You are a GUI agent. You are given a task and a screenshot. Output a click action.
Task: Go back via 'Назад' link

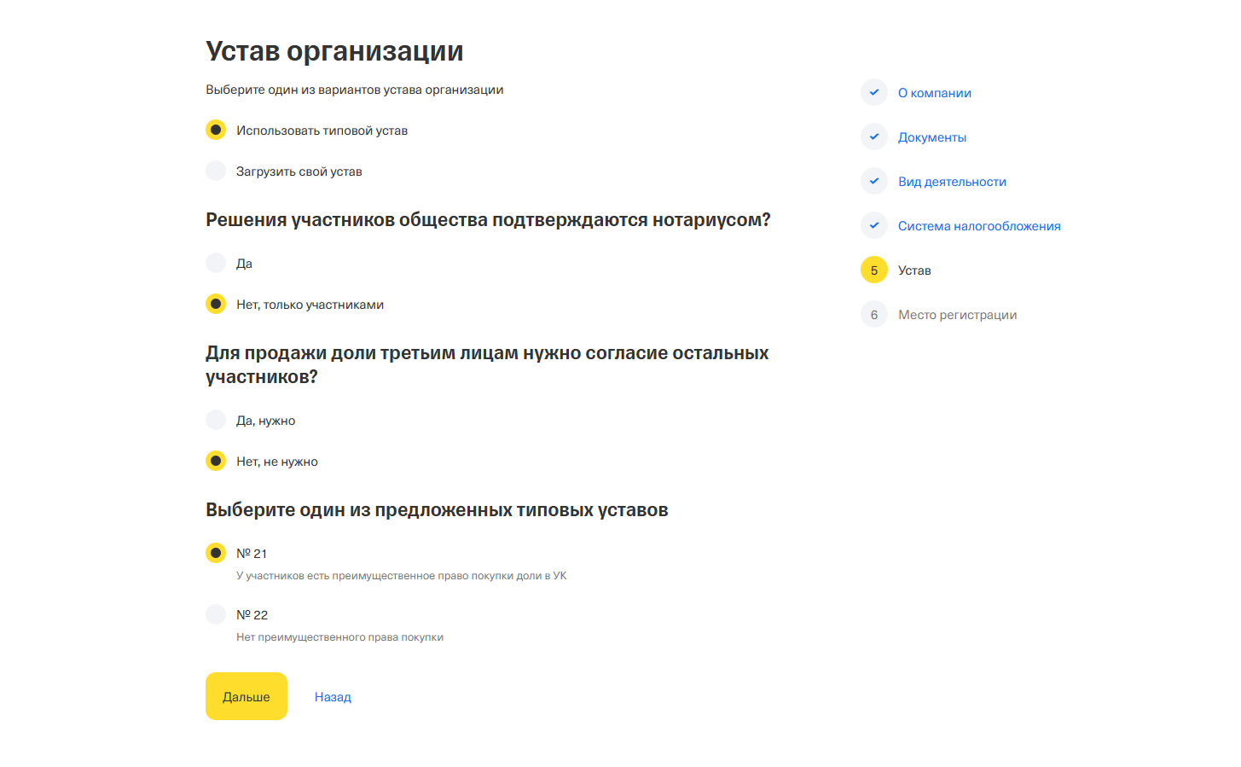(333, 697)
